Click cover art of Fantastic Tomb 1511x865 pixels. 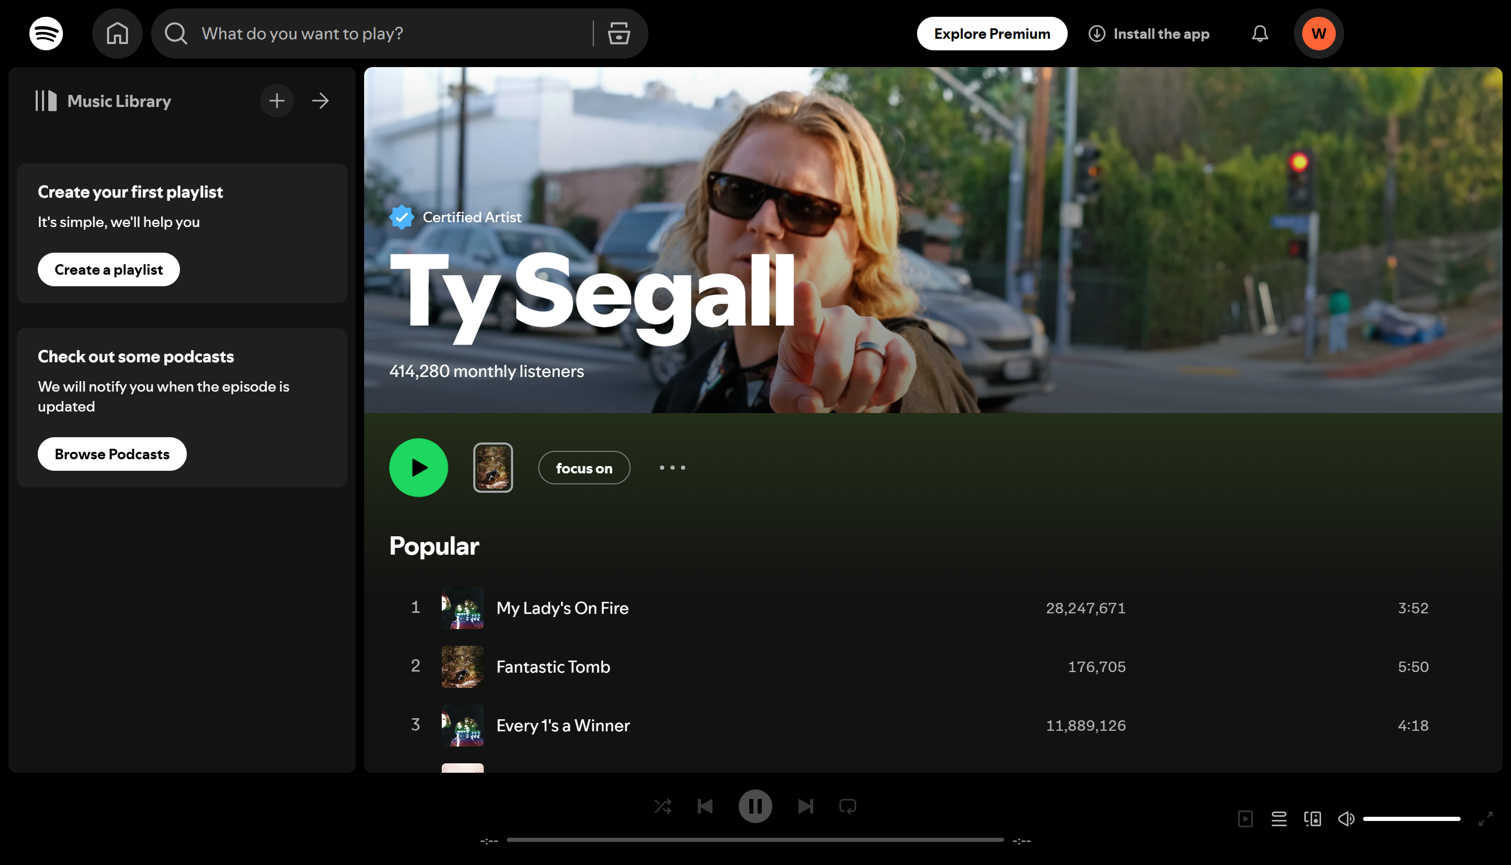click(462, 667)
